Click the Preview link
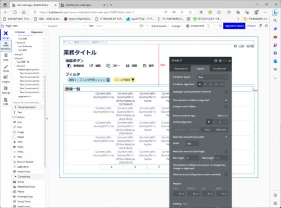This screenshot has width=281, height=208. tap(251, 26)
